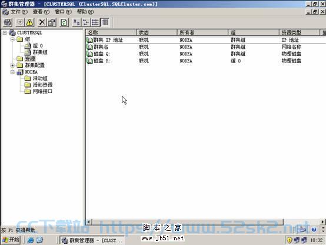The width and height of the screenshot is (326, 245).
Task: Click the yellow warning triangle toolbar icon
Action: pyautogui.click(x=30, y=22)
